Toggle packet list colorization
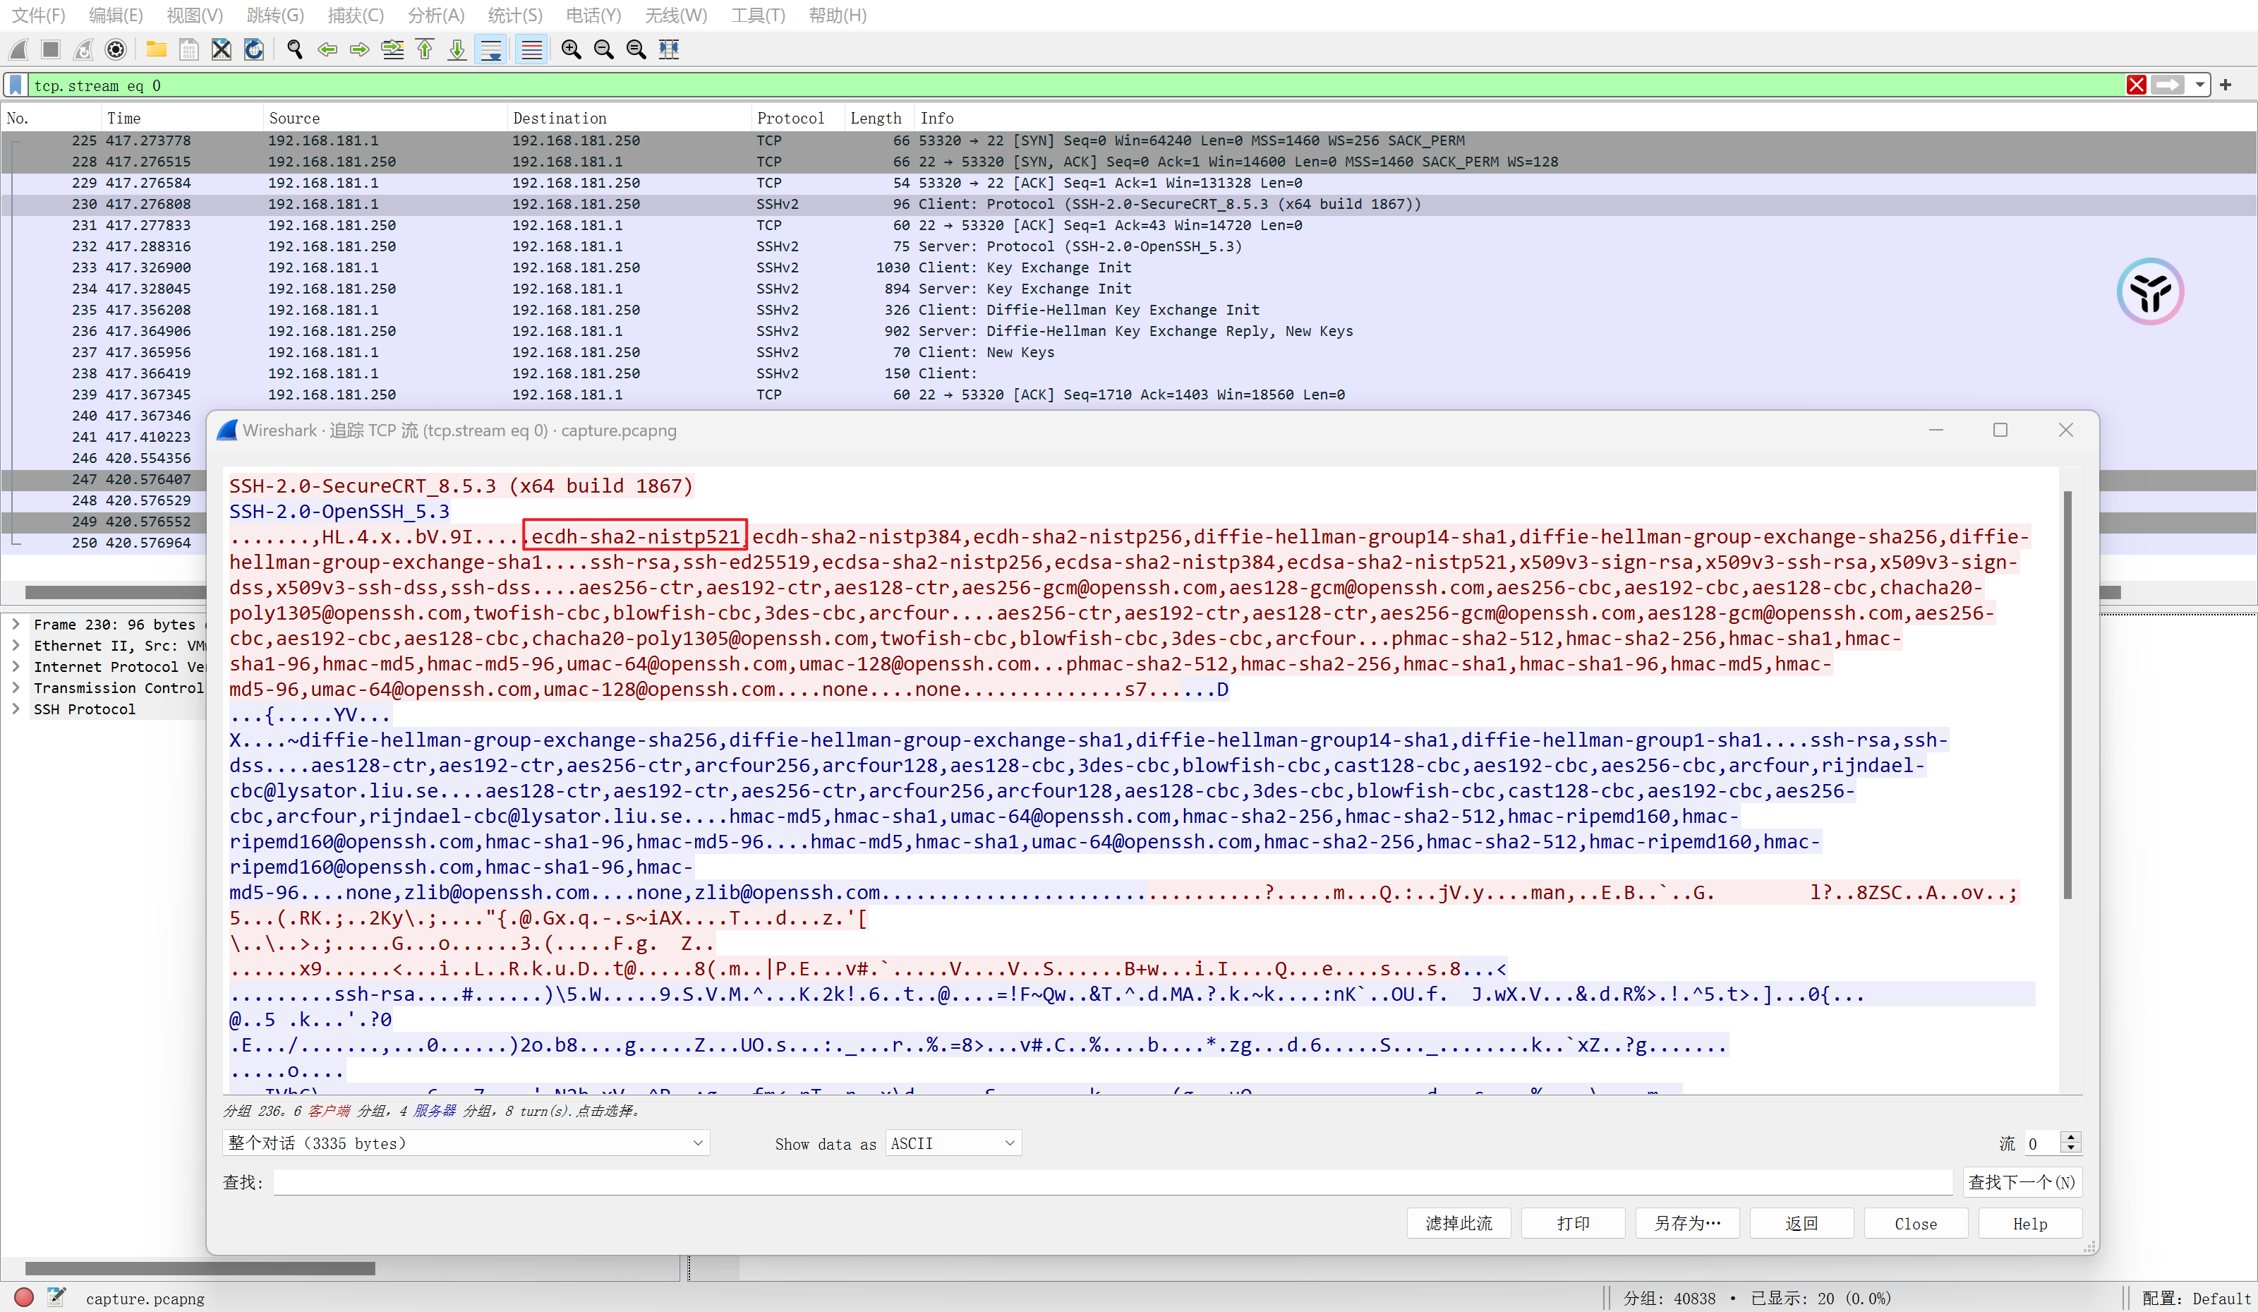 click(531, 49)
